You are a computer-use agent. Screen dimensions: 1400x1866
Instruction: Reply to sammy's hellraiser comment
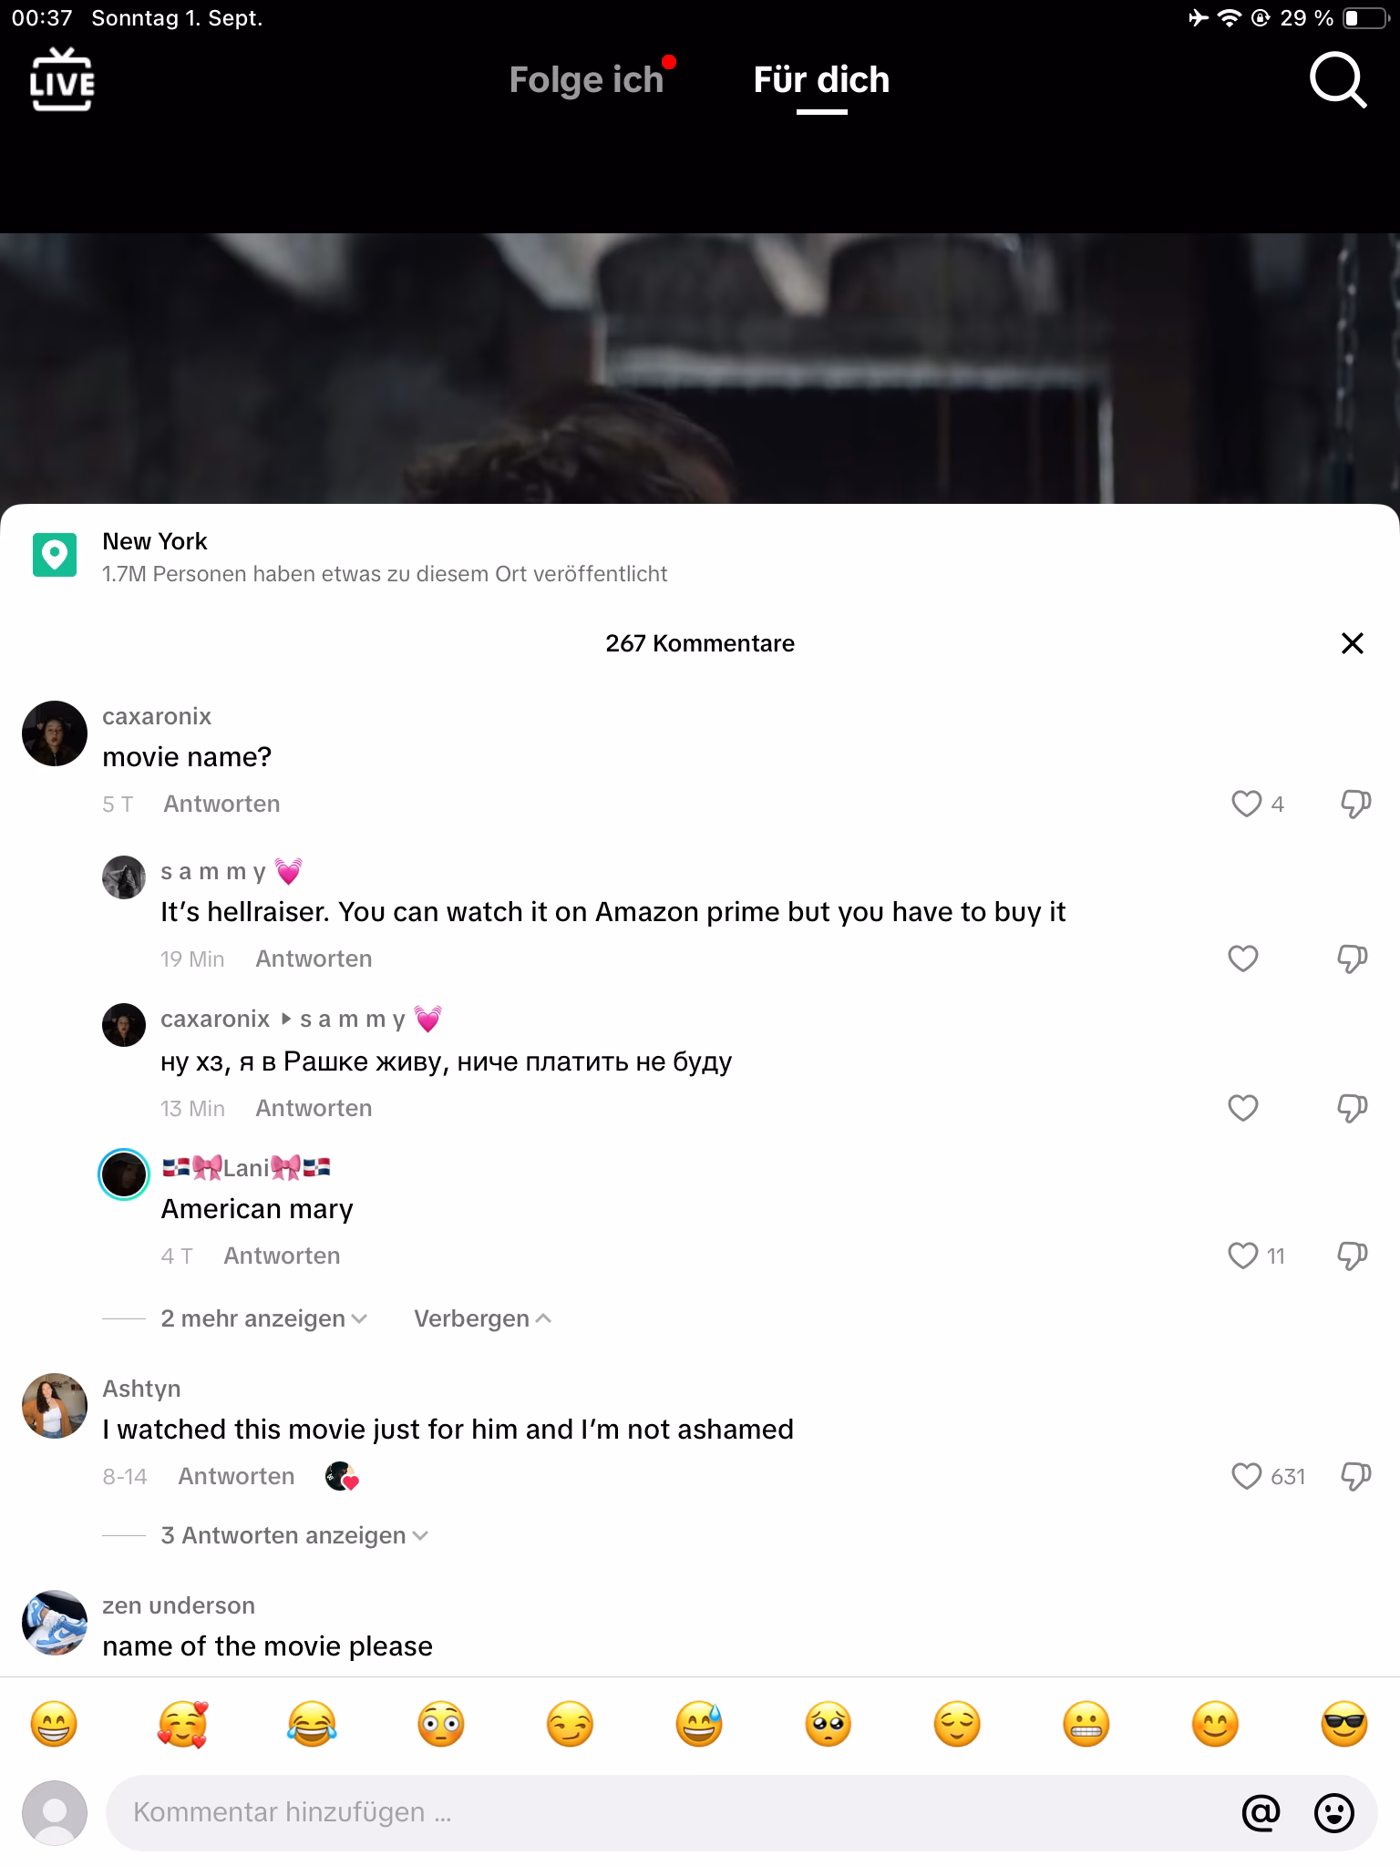click(314, 959)
